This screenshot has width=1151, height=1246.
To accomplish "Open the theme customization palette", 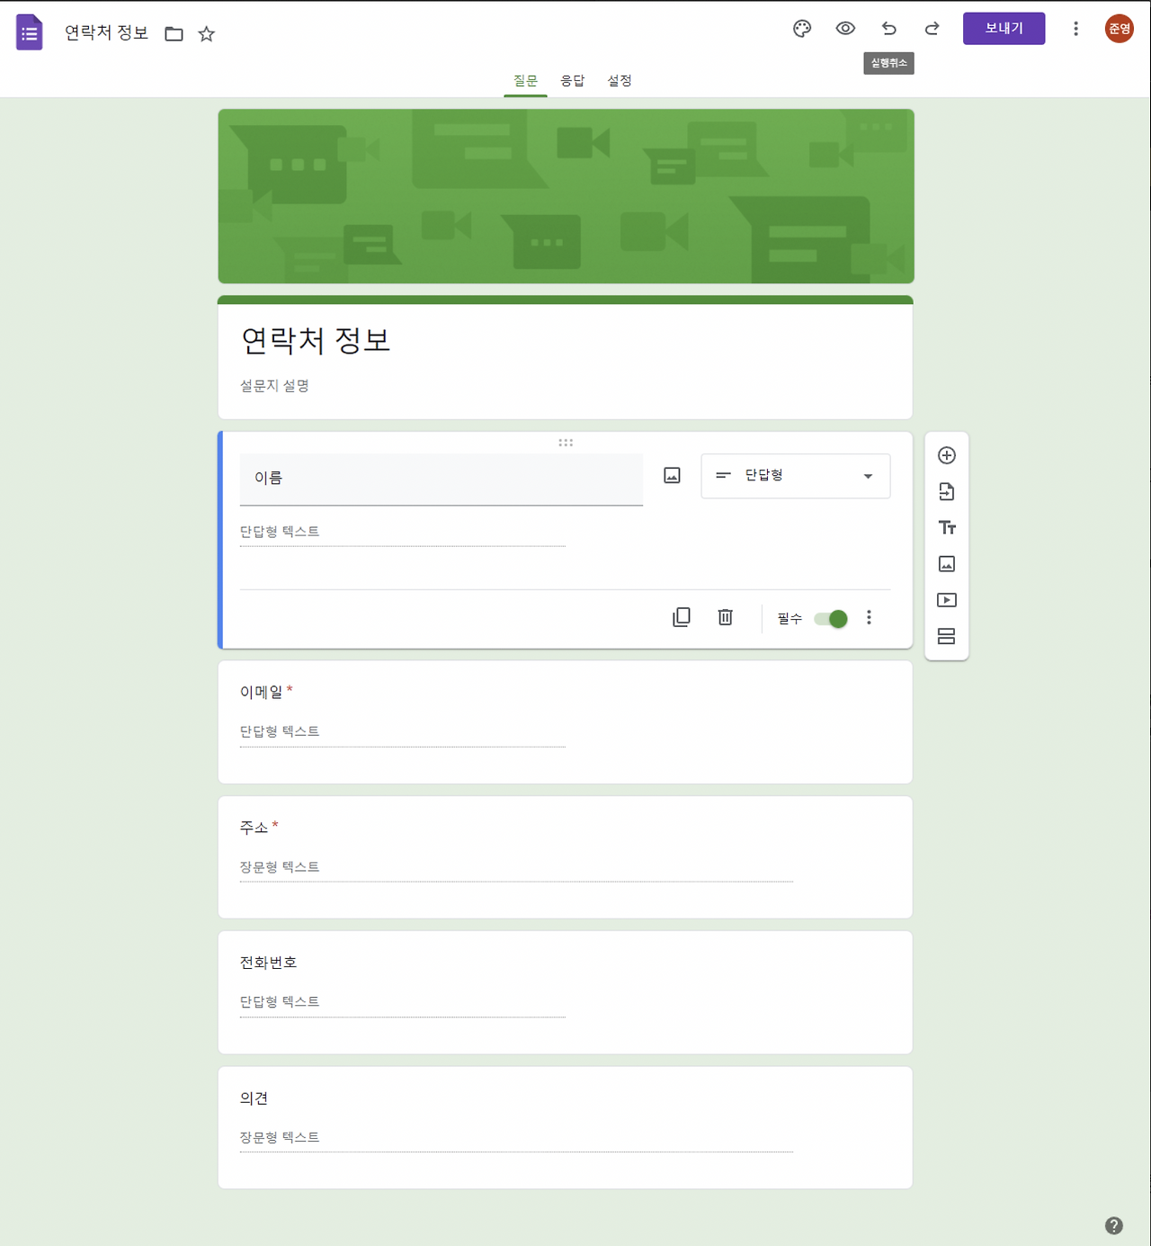I will 801,28.
